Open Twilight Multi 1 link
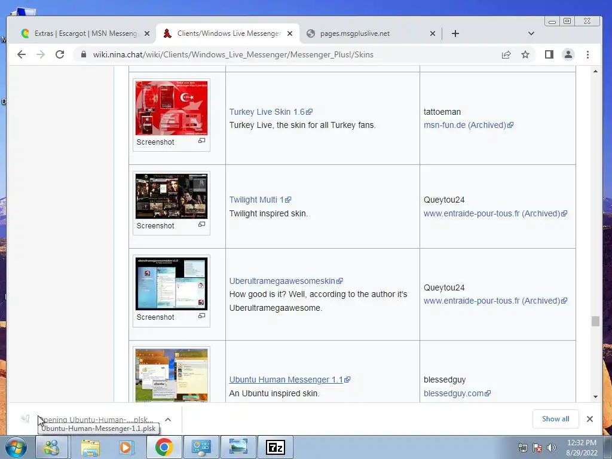Viewport: 612px width, 459px height. [x=260, y=200]
